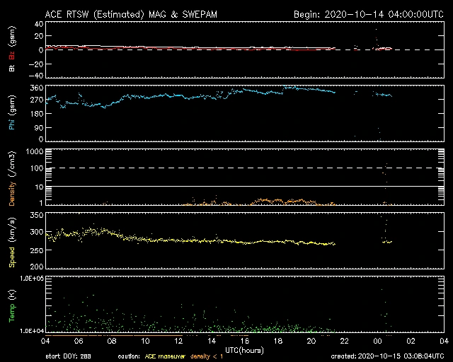The image size is (453, 362).
Task: Click the yellow Speed (km/s) axis label
Action: click(12, 248)
